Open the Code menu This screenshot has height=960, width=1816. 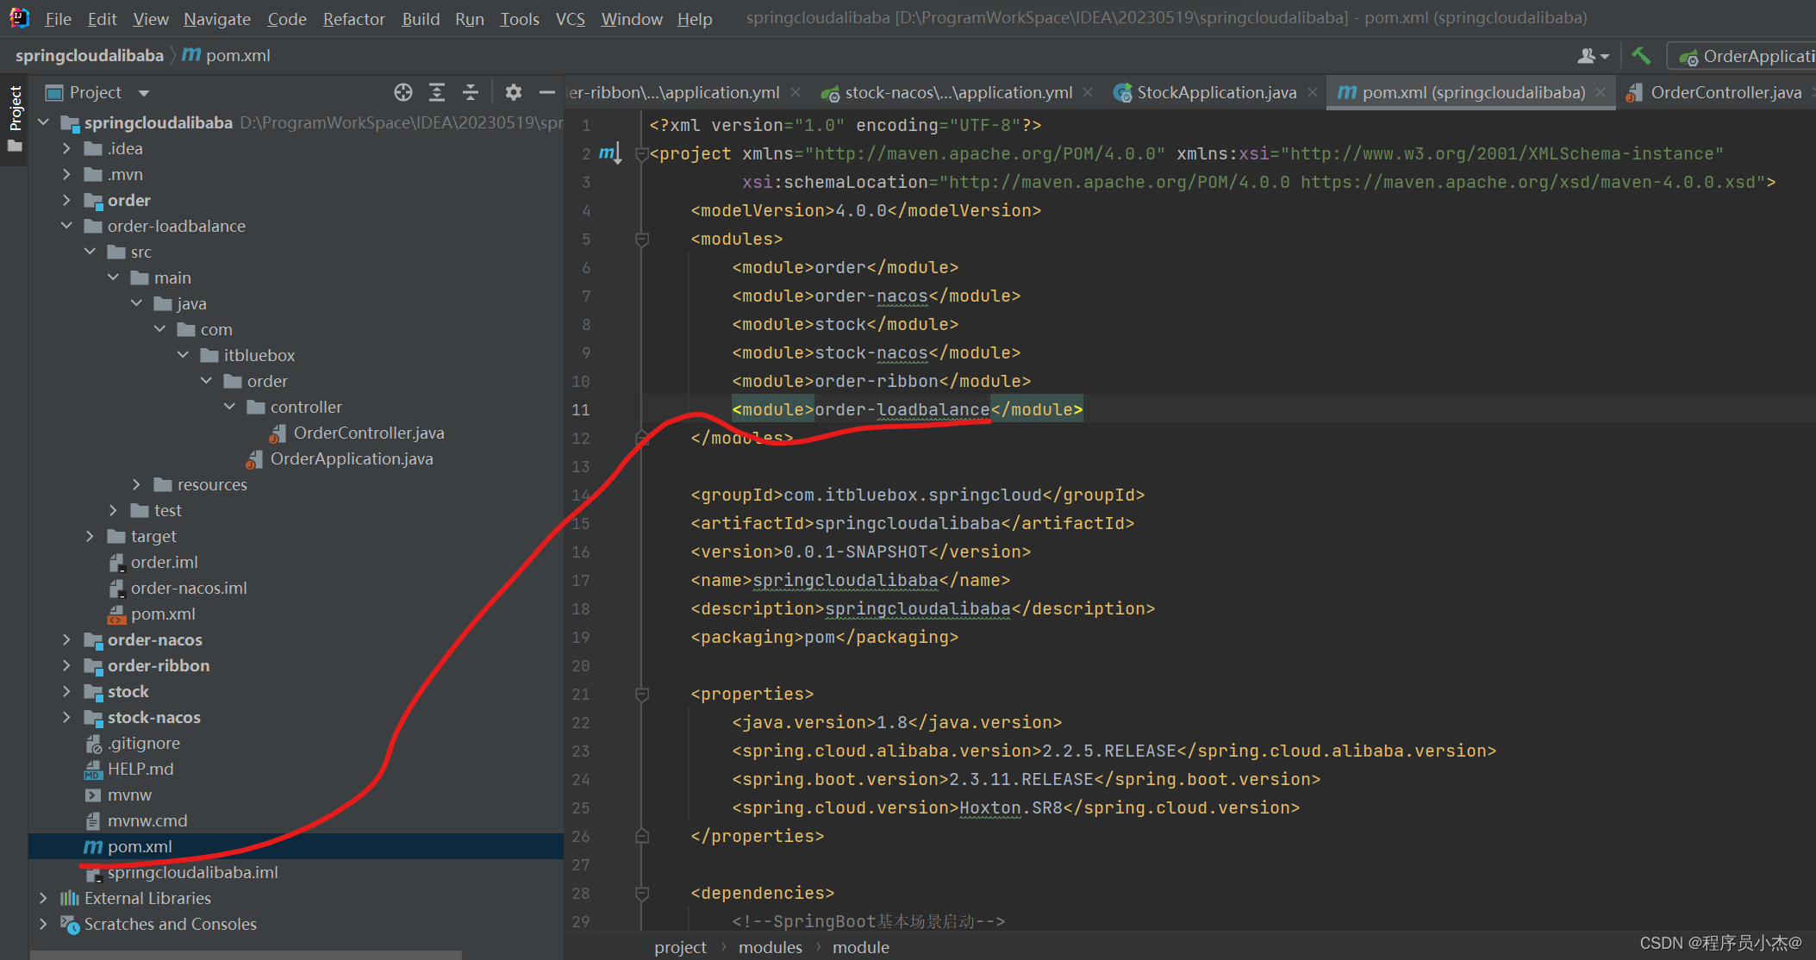[287, 19]
